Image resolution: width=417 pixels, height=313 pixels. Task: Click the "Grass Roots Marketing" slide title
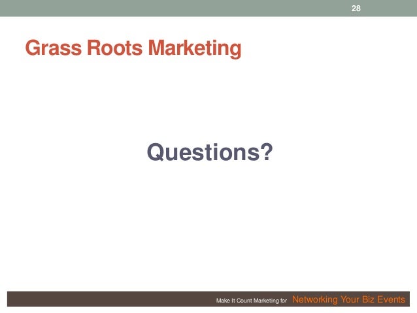pyautogui.click(x=133, y=48)
